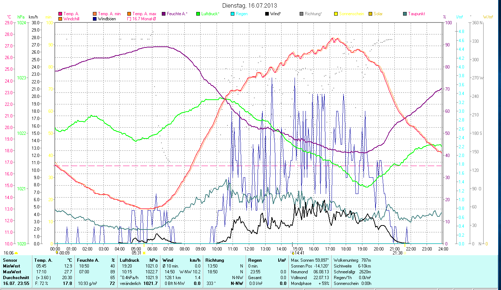Click the maximum temperature value 27.7
Screen dimensions: 501x290
(68, 272)
